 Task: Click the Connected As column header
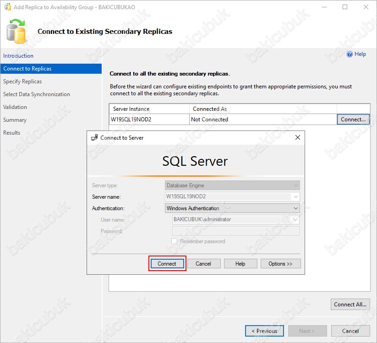point(263,109)
